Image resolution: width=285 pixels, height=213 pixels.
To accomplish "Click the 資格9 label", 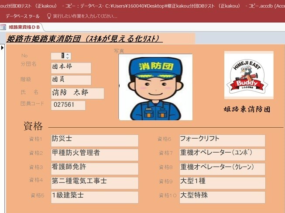I will click(166, 182).
